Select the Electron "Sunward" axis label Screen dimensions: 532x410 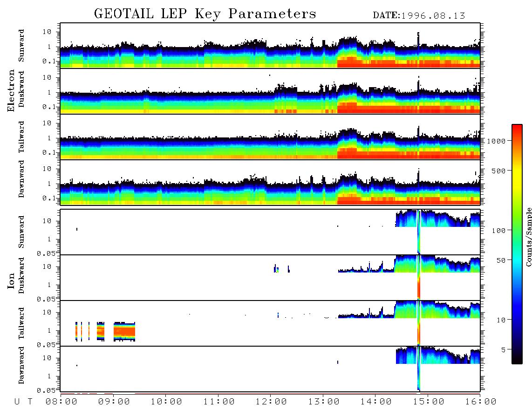tap(21, 46)
